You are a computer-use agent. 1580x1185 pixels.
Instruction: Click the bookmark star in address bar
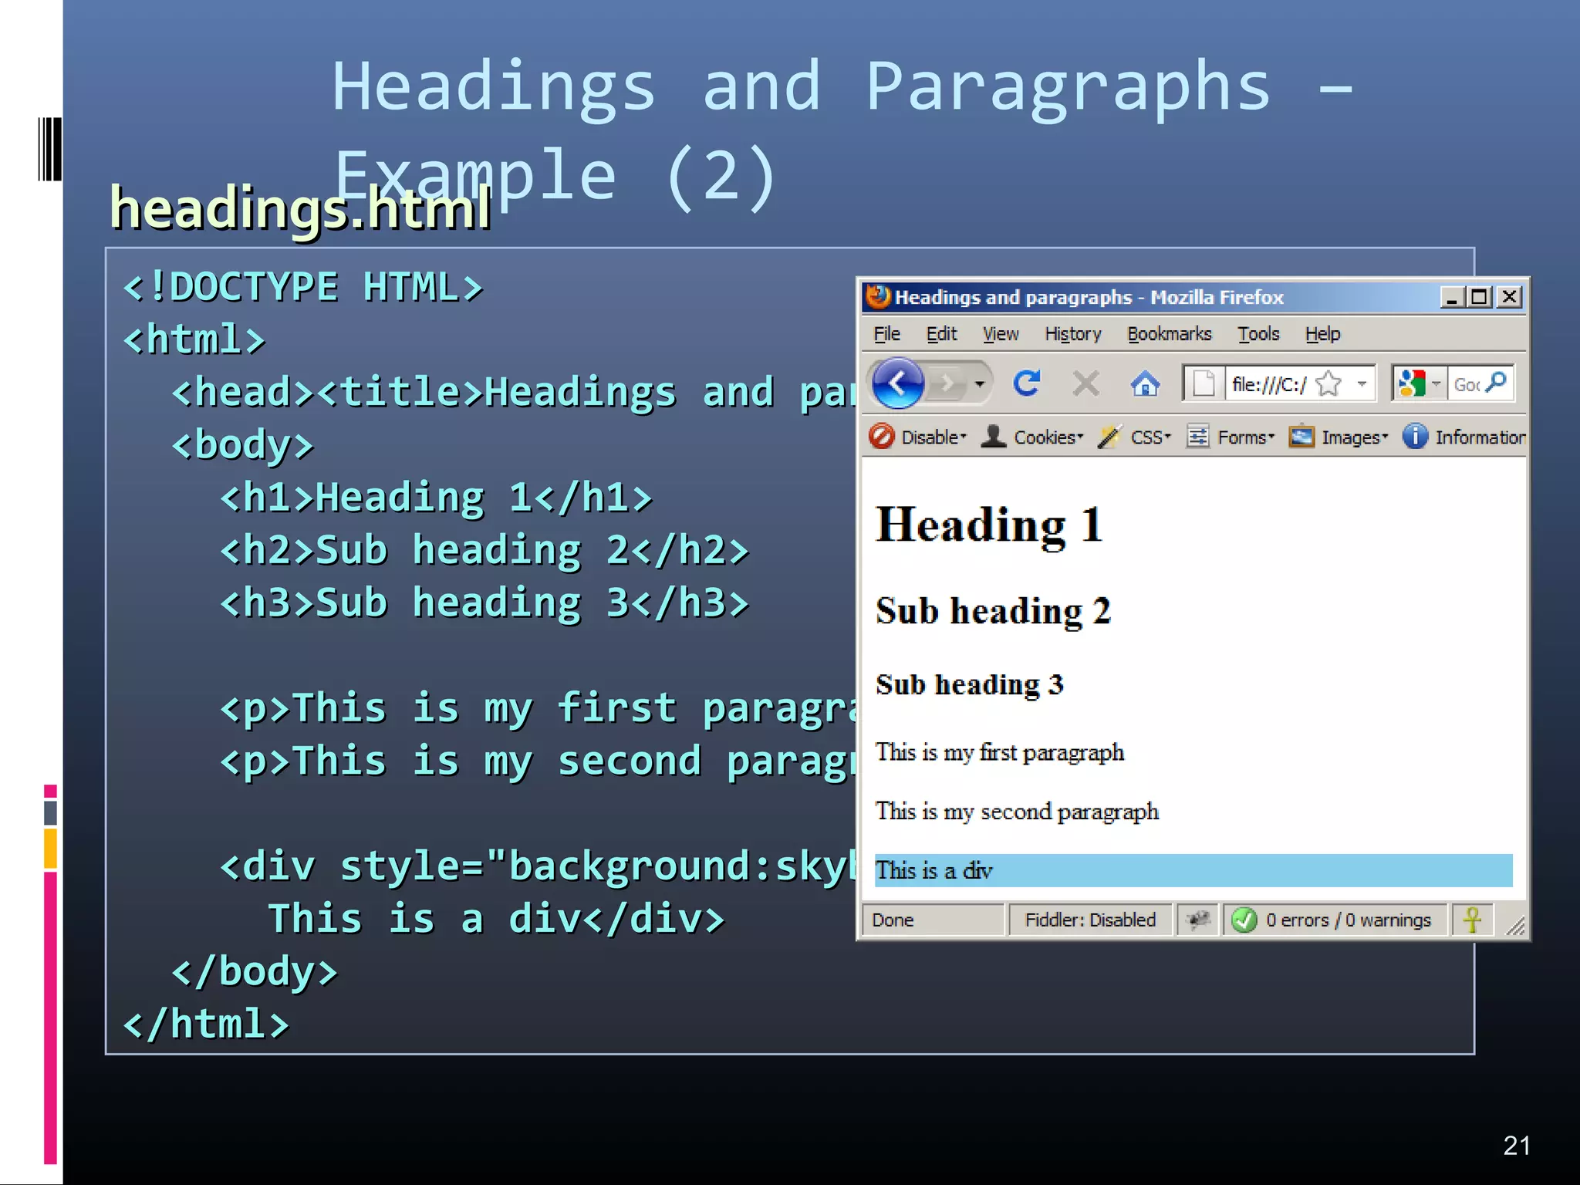[x=1328, y=383]
